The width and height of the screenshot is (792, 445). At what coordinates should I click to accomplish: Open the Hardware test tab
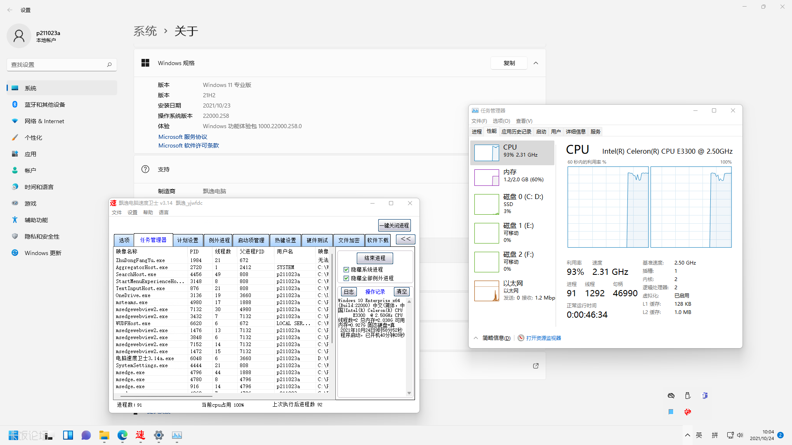point(317,240)
